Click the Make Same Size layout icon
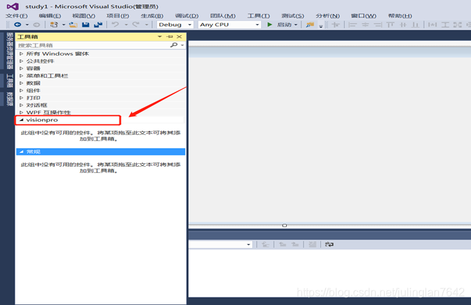Image resolution: width=471 pixels, height=305 pixels. 458,24
